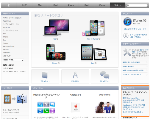Open the コミュニティ speech bubbles icon

104,75
